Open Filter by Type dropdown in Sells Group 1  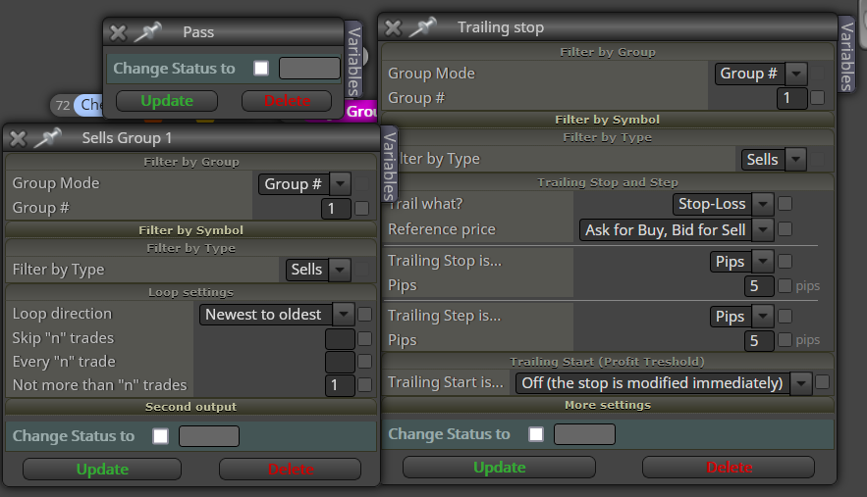tap(318, 270)
